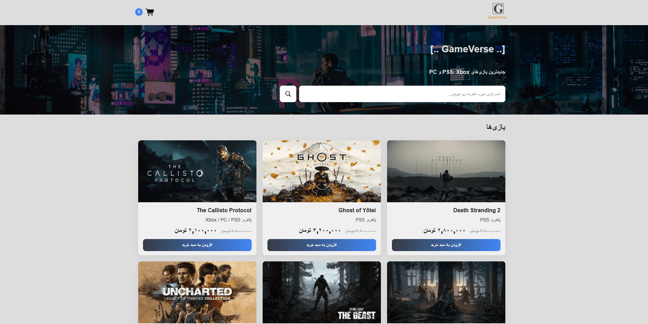Click Callisto Protocol crossed-out old price
648x324 pixels.
[236, 231]
